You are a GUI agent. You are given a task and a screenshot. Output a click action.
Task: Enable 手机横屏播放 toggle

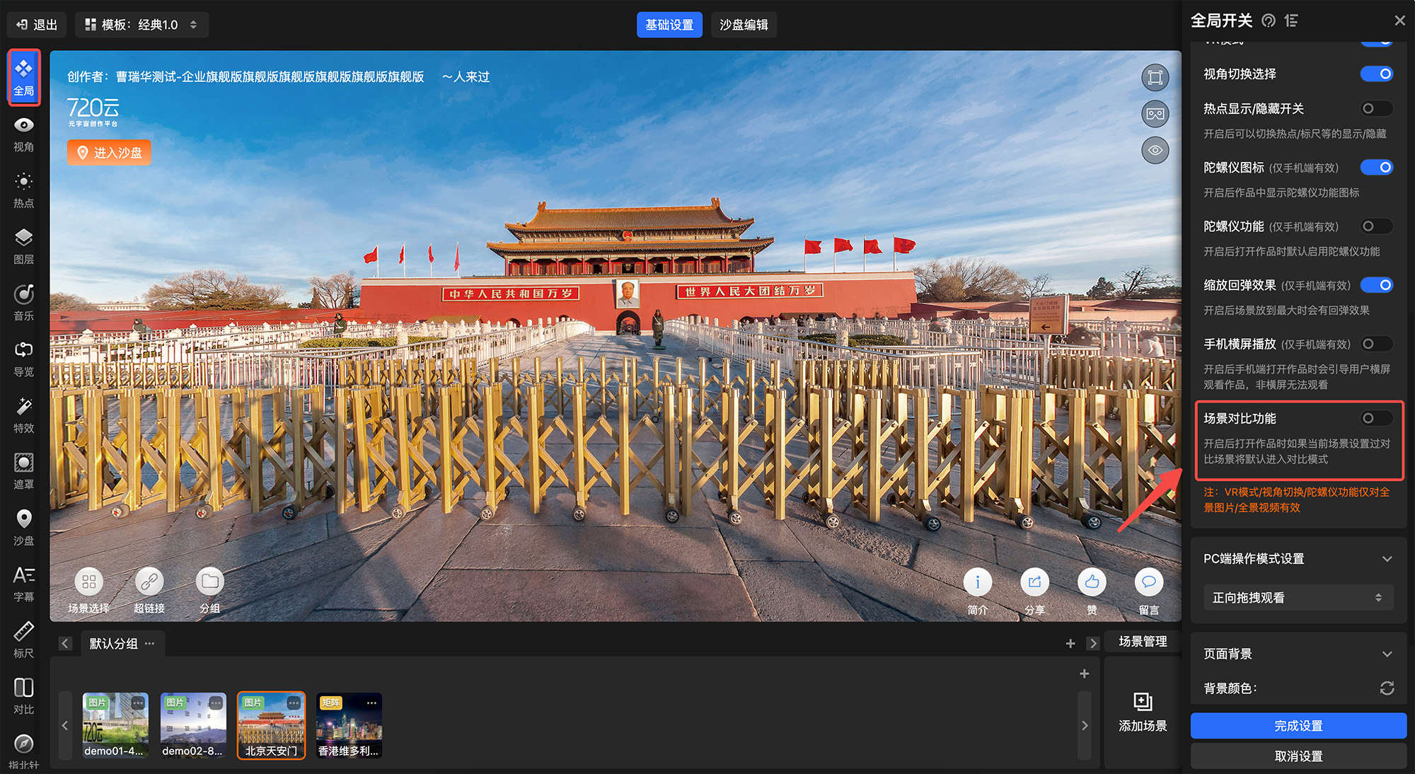tap(1376, 344)
